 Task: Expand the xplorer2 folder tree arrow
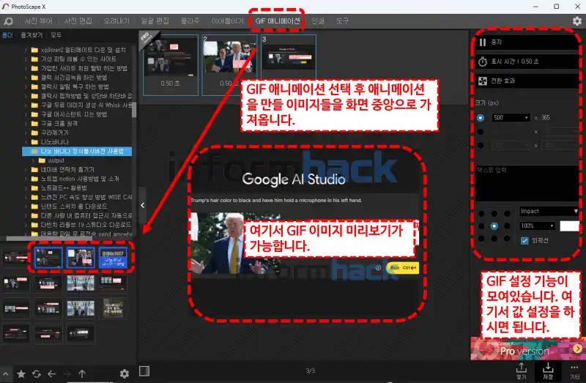[26, 50]
